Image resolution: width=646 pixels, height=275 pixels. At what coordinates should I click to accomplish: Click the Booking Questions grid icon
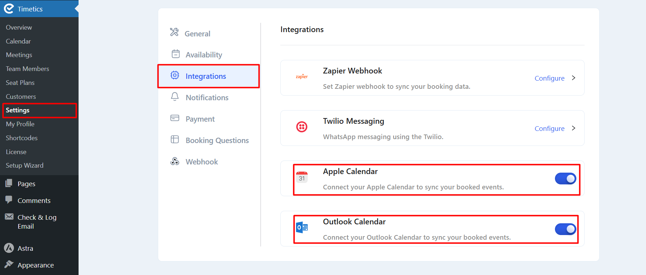175,139
